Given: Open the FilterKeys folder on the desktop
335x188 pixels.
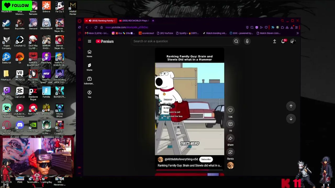Looking at the screenshot, I should coord(7,76).
